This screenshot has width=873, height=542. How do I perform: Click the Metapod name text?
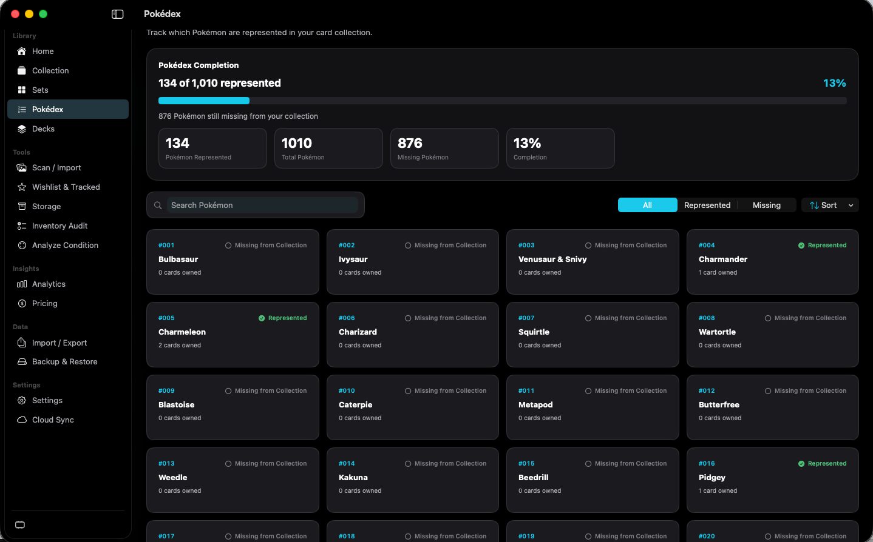coord(535,405)
